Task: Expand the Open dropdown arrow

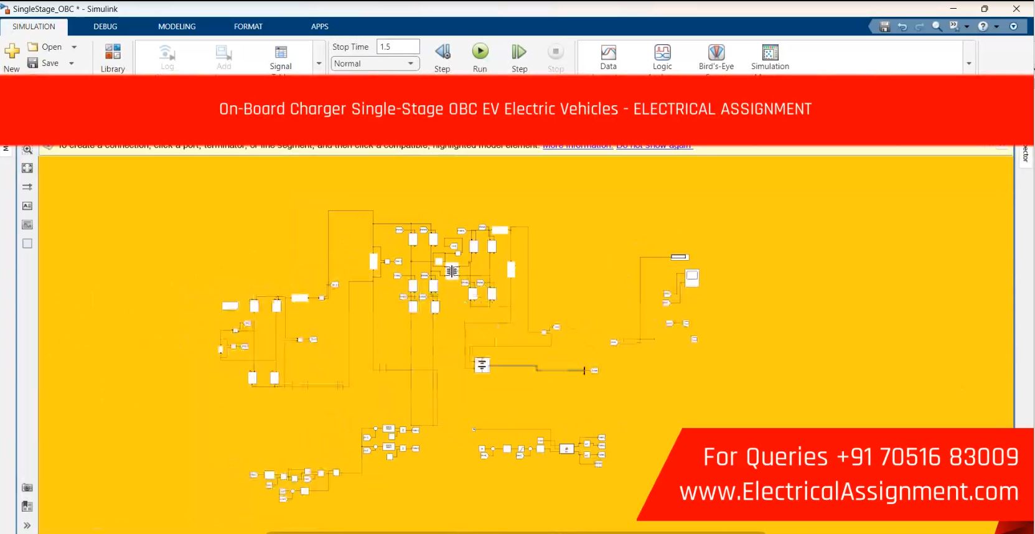Action: click(74, 47)
